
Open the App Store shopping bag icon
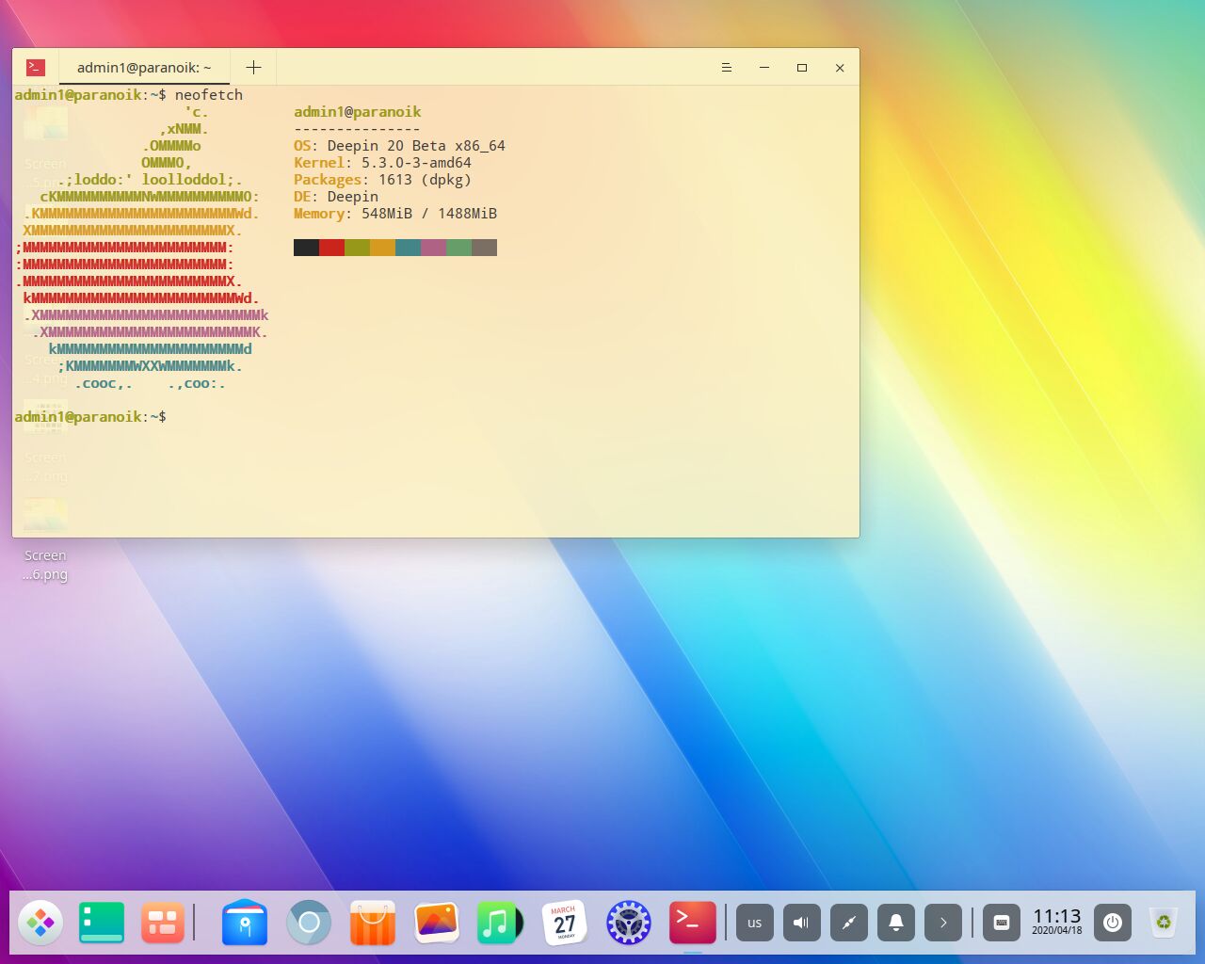tap(373, 923)
